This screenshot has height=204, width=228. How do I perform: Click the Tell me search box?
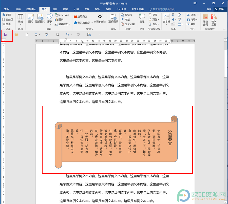click(x=163, y=9)
